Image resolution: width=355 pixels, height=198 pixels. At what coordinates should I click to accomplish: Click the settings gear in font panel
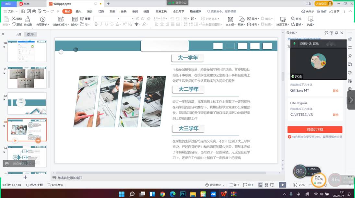331,33
